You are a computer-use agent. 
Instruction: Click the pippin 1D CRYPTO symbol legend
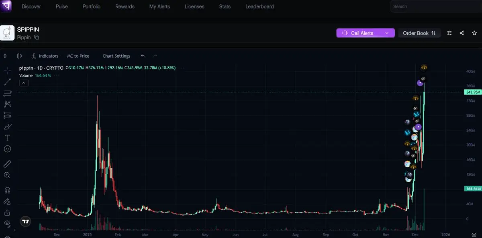41,68
